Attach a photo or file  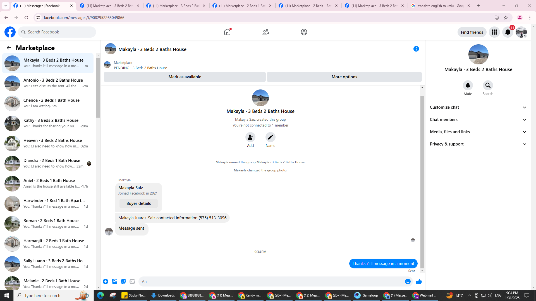pyautogui.click(x=114, y=281)
